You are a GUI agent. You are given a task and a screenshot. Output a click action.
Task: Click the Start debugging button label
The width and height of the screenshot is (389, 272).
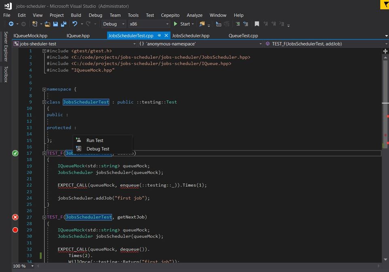click(185, 24)
